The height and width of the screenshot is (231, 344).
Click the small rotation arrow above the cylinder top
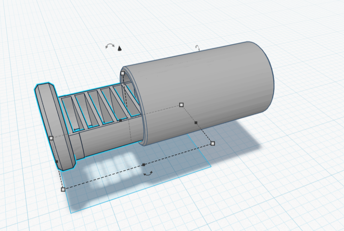pyautogui.click(x=198, y=48)
